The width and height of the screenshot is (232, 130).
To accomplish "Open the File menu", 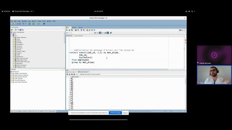I will 12,21.
